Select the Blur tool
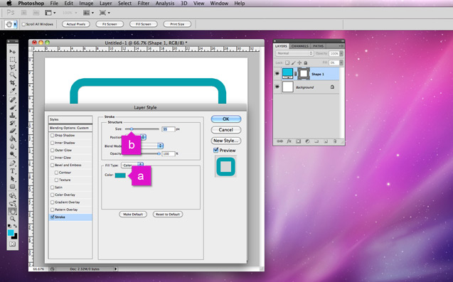Viewport: 453px width, 282px height. [x=12, y=146]
